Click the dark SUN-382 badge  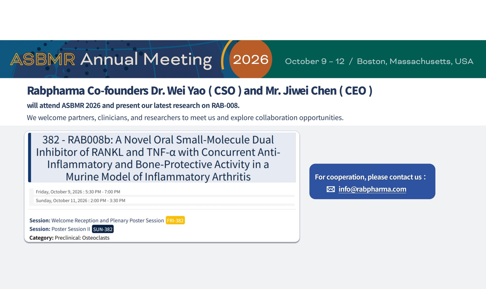pos(103,229)
